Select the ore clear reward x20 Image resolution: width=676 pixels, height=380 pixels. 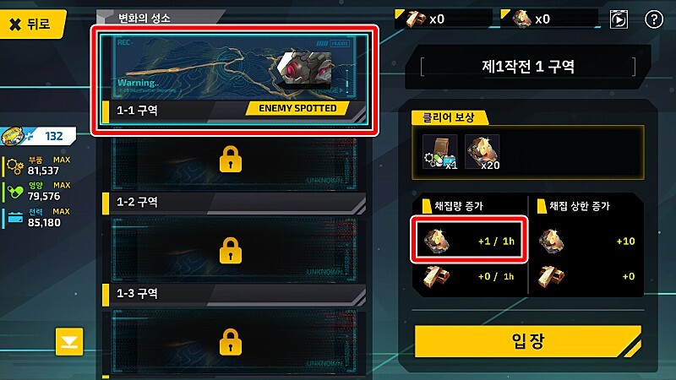click(x=482, y=152)
